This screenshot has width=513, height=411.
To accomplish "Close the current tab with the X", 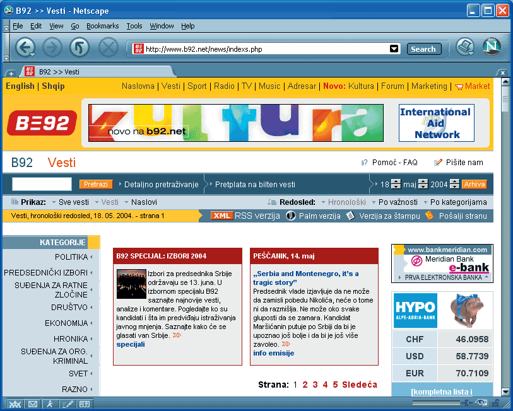I will tap(502, 72).
